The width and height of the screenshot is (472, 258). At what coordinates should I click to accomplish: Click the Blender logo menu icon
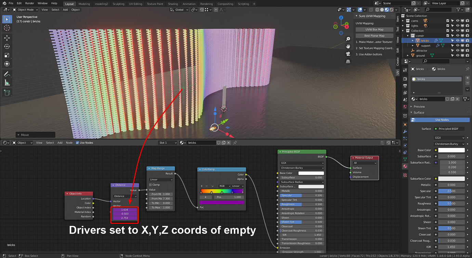(x=4, y=3)
